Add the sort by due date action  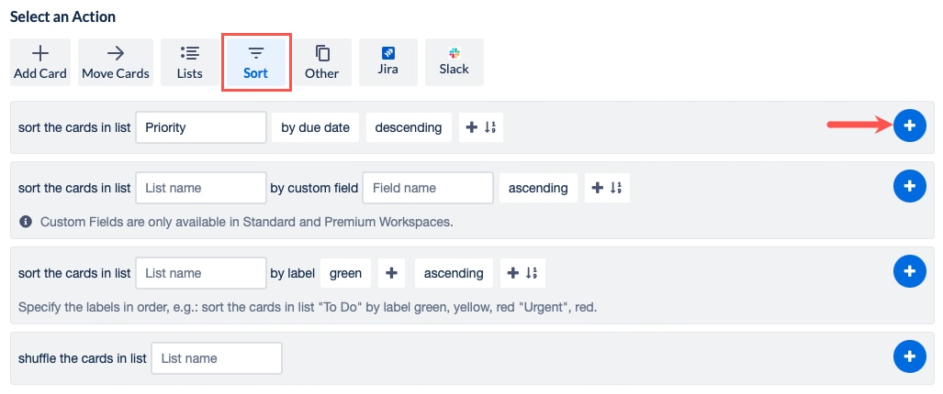click(x=909, y=126)
